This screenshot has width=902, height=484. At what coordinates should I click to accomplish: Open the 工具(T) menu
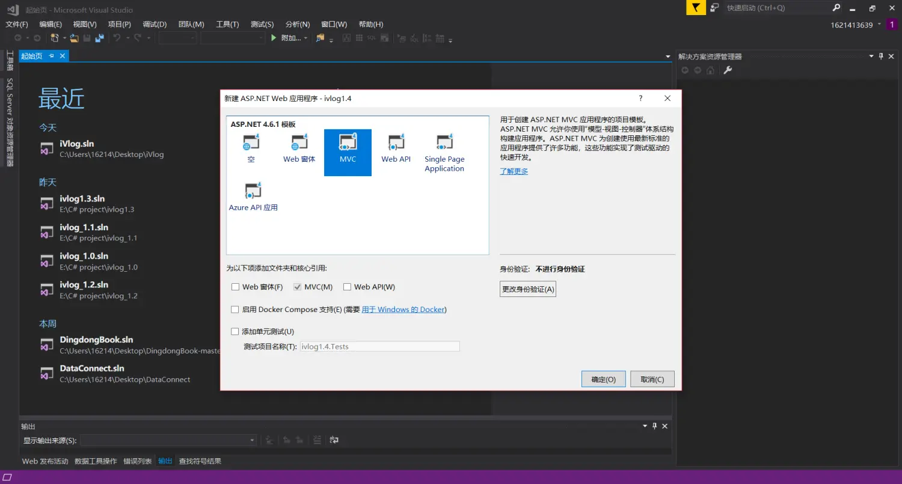(227, 25)
